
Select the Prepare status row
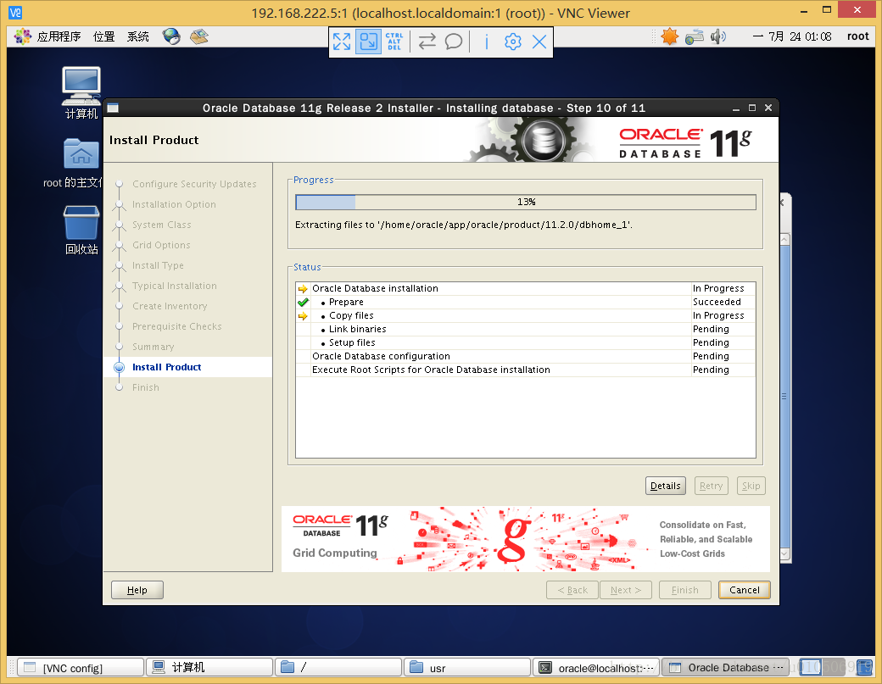(525, 302)
